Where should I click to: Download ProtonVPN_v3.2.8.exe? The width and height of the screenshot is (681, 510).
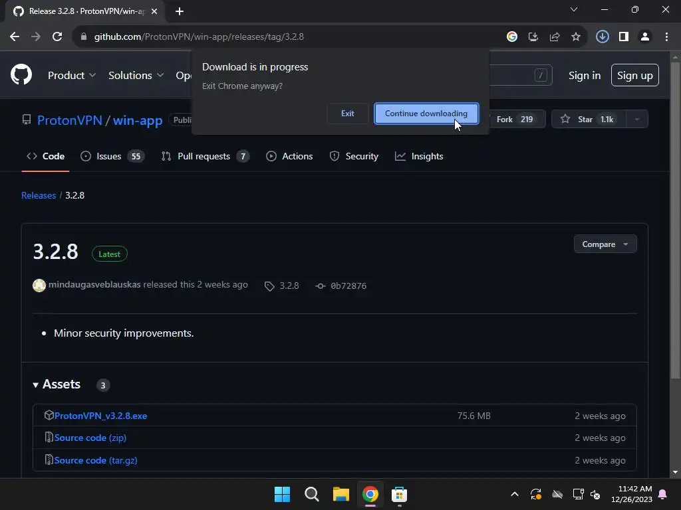tap(101, 416)
